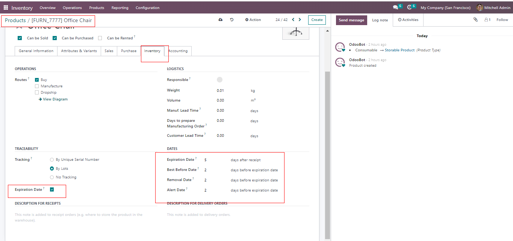This screenshot has width=513, height=241.
Task: Open the conversations messages icon
Action: click(x=395, y=7)
